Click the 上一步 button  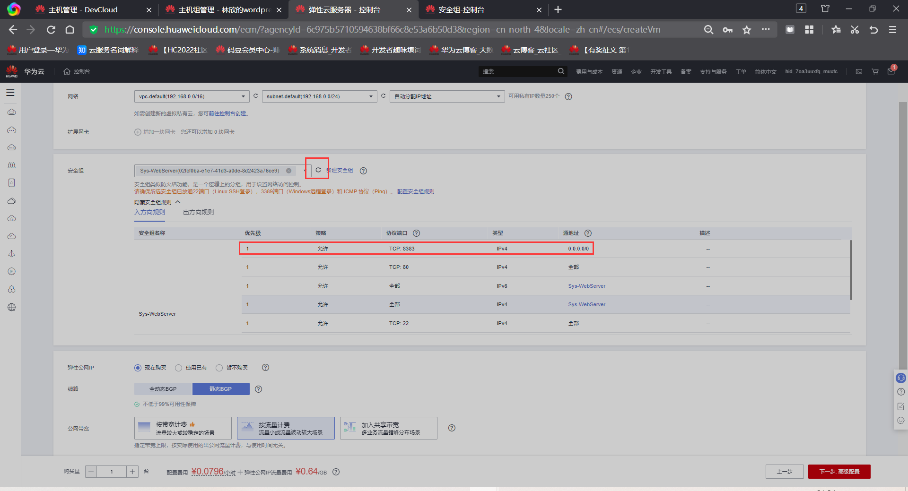785,472
